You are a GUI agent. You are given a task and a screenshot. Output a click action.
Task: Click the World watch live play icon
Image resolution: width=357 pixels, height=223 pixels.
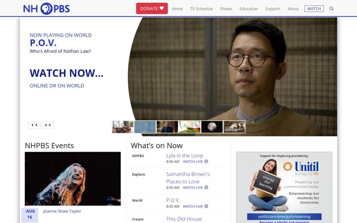[206, 206]
